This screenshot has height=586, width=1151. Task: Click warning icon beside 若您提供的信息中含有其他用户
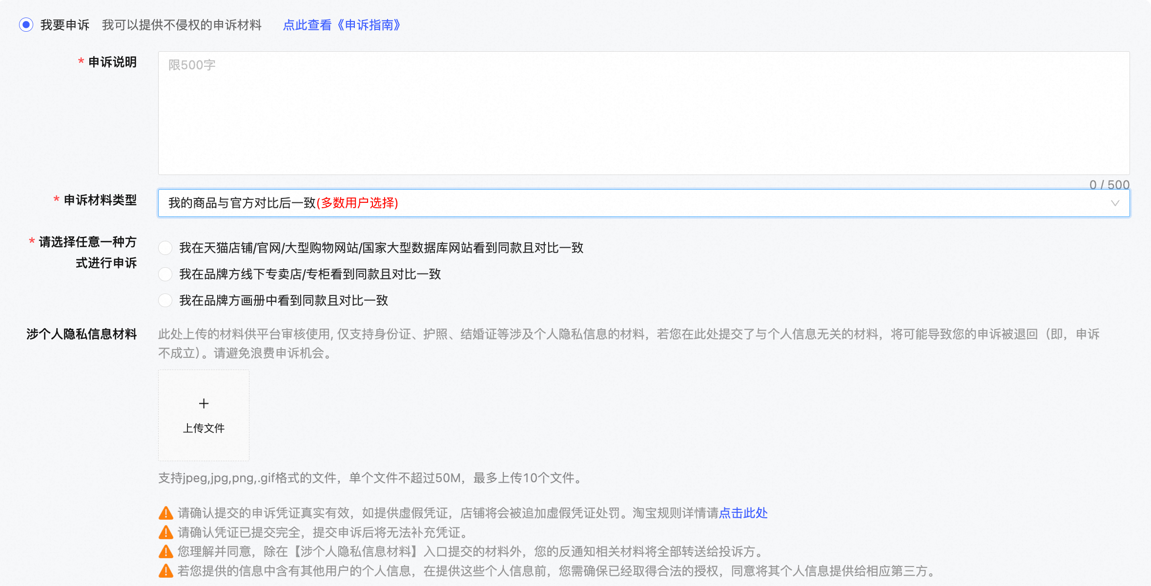pos(166,571)
